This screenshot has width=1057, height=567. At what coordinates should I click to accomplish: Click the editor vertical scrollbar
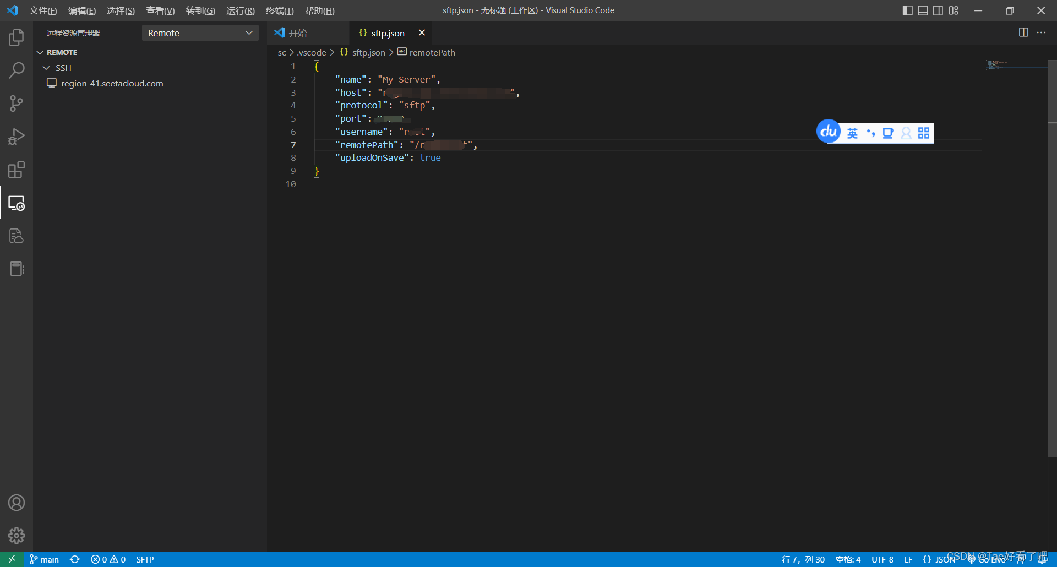(1051, 259)
